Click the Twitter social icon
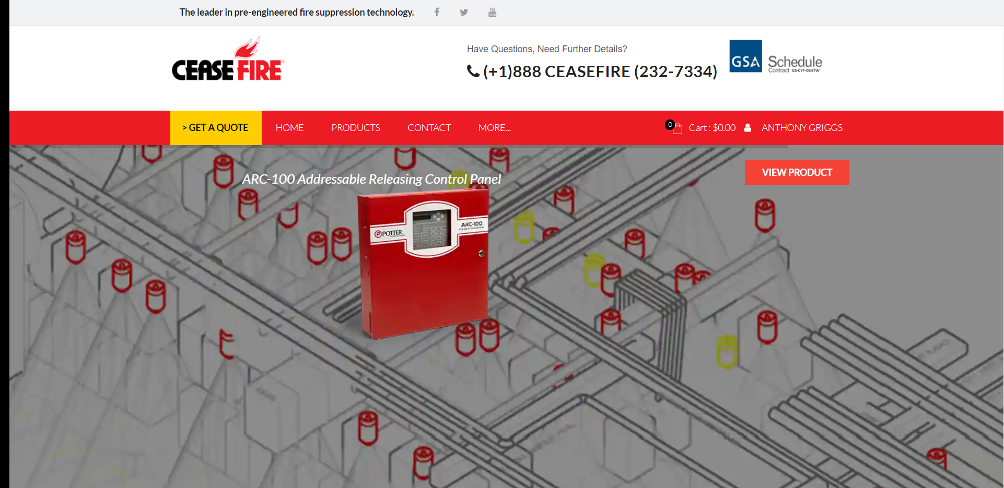Screen dimensions: 1004x488 tap(464, 12)
